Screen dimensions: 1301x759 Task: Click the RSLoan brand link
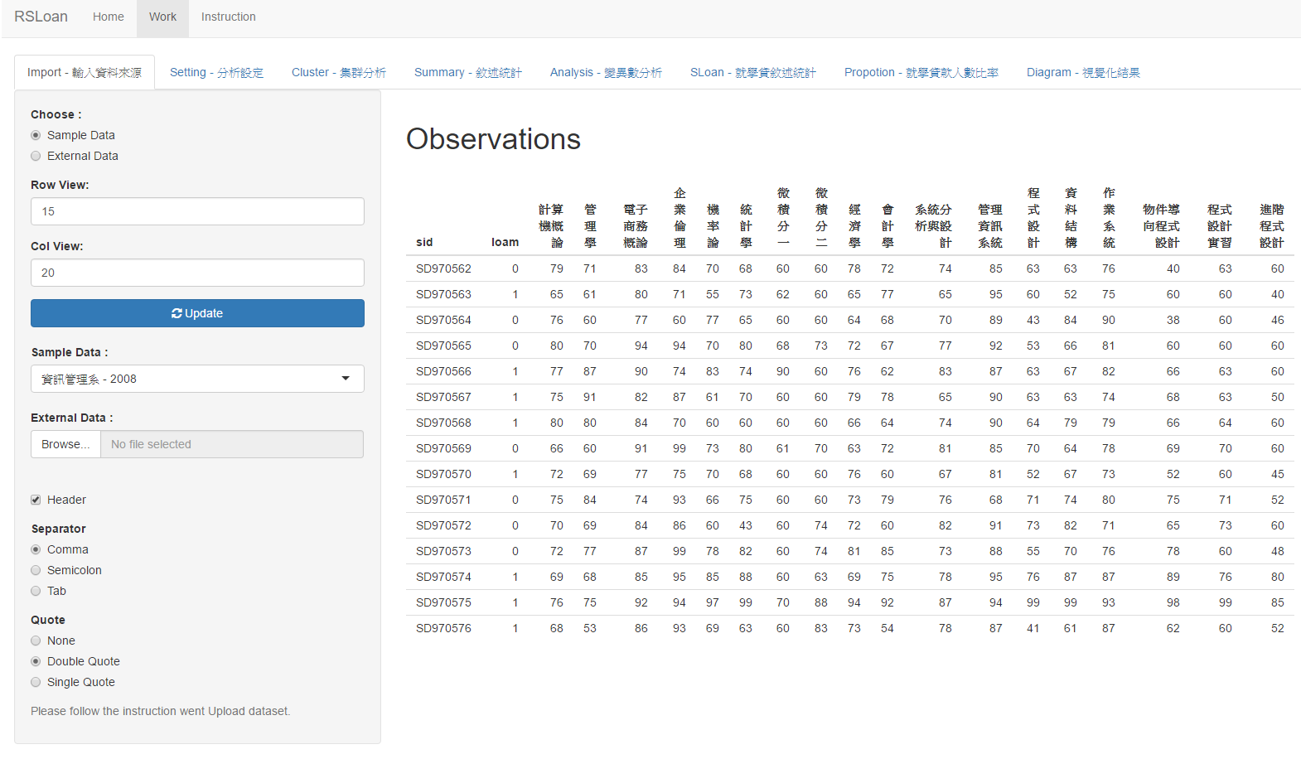click(41, 17)
